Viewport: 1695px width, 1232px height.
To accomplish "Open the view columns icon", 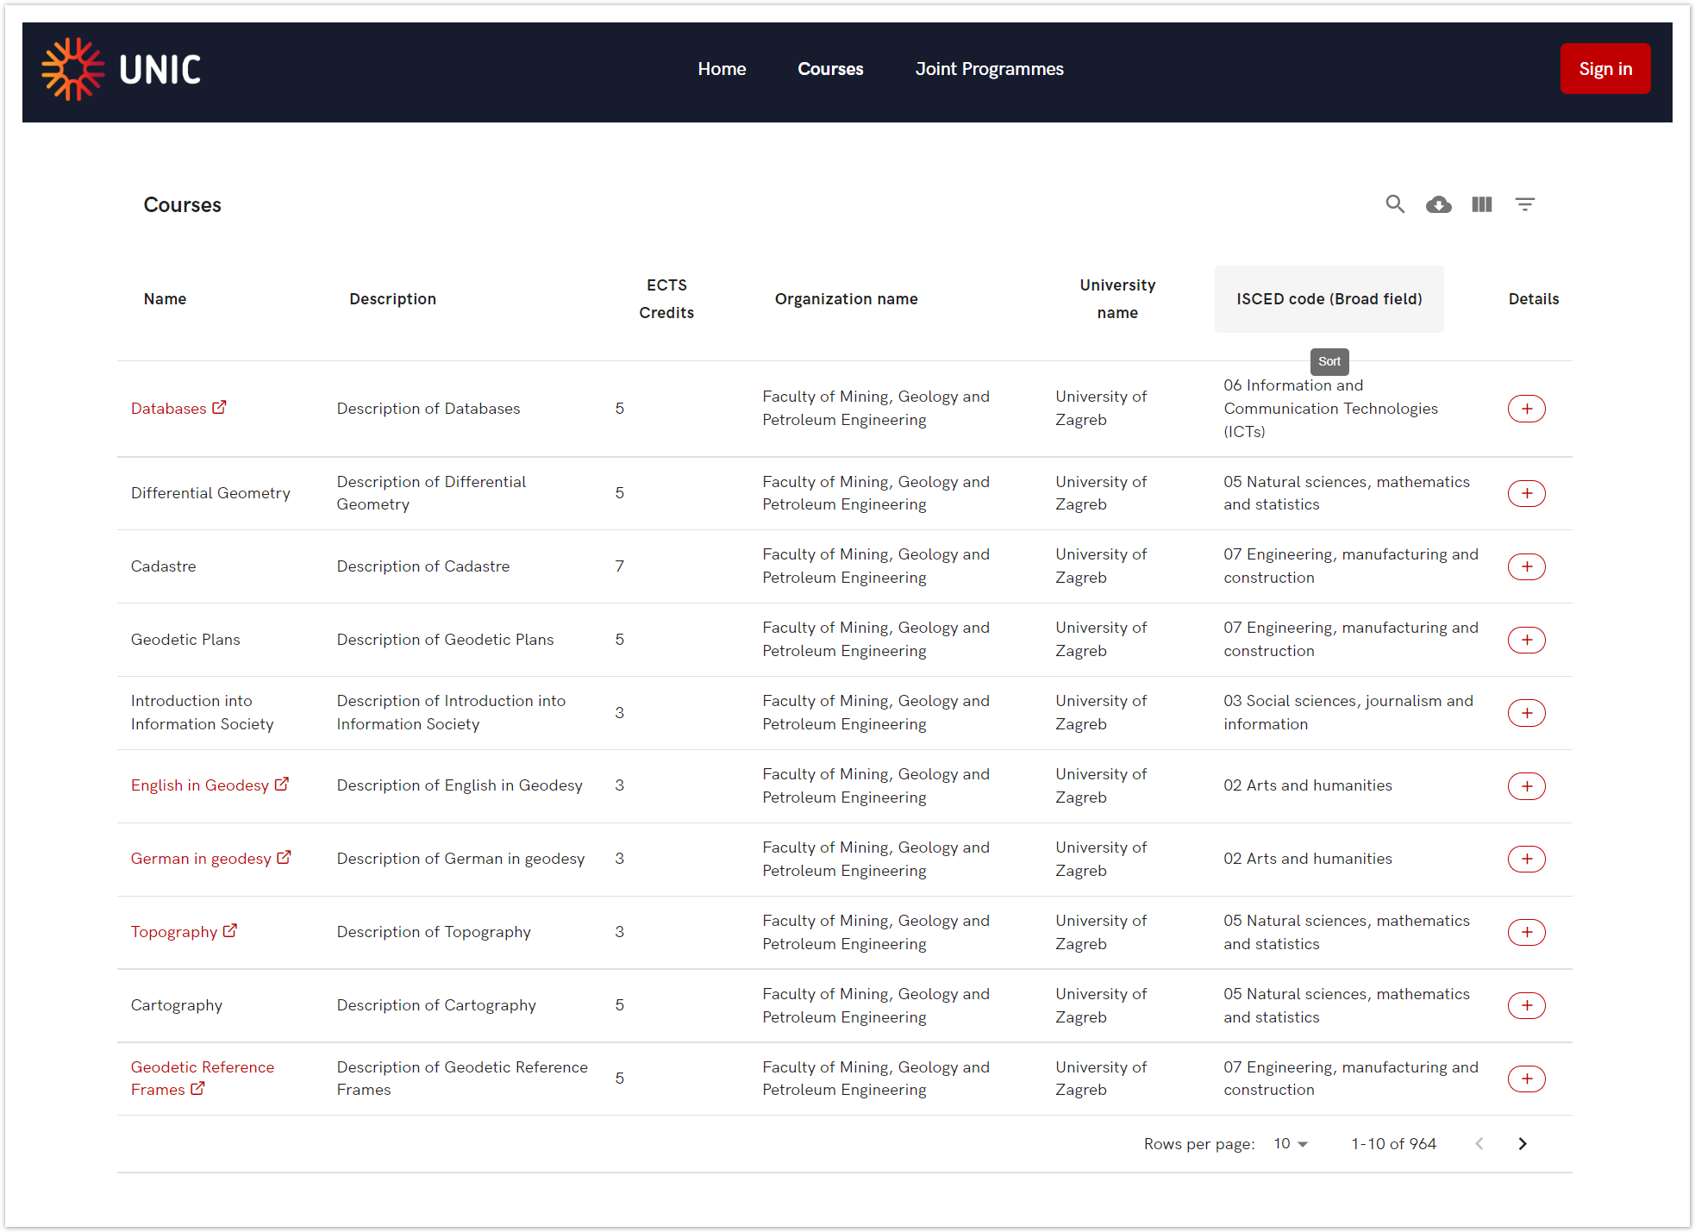I will pyautogui.click(x=1481, y=204).
